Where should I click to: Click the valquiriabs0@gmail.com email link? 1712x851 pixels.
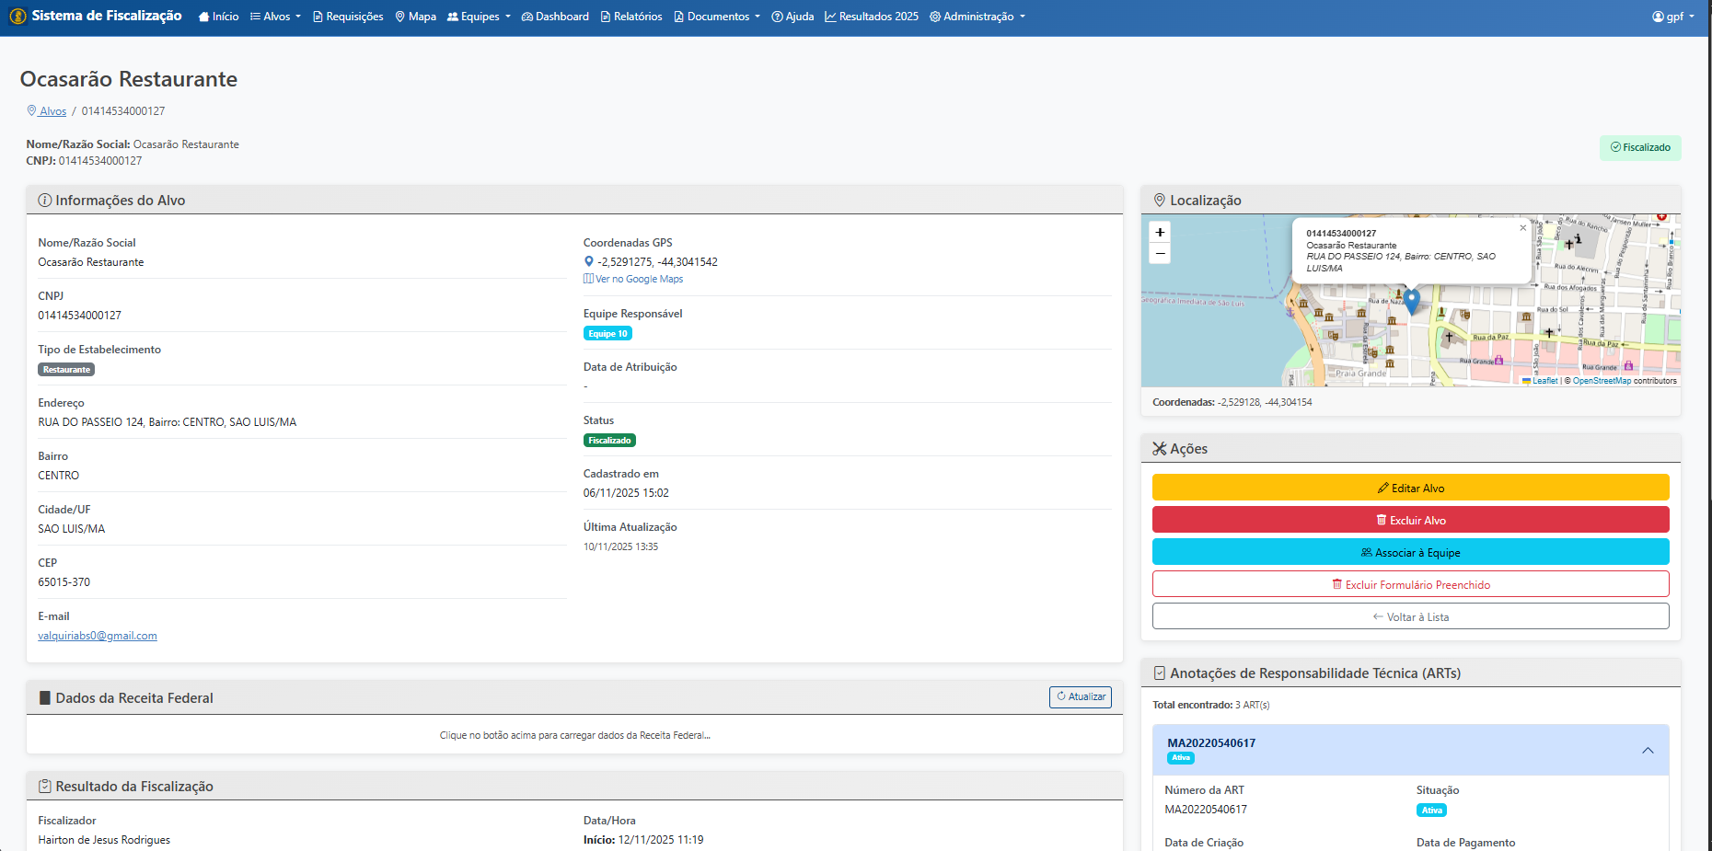pos(98,636)
